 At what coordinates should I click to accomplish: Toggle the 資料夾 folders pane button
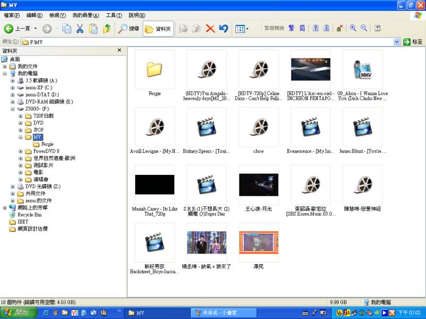pyautogui.click(x=158, y=28)
